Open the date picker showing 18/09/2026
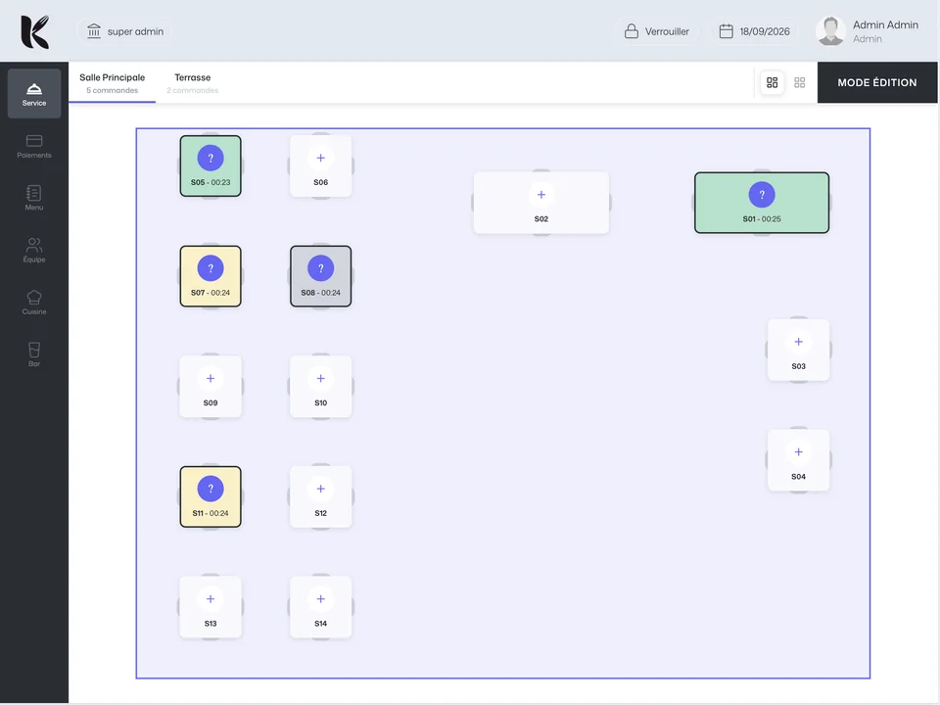Viewport: 940px width, 705px height. [755, 31]
